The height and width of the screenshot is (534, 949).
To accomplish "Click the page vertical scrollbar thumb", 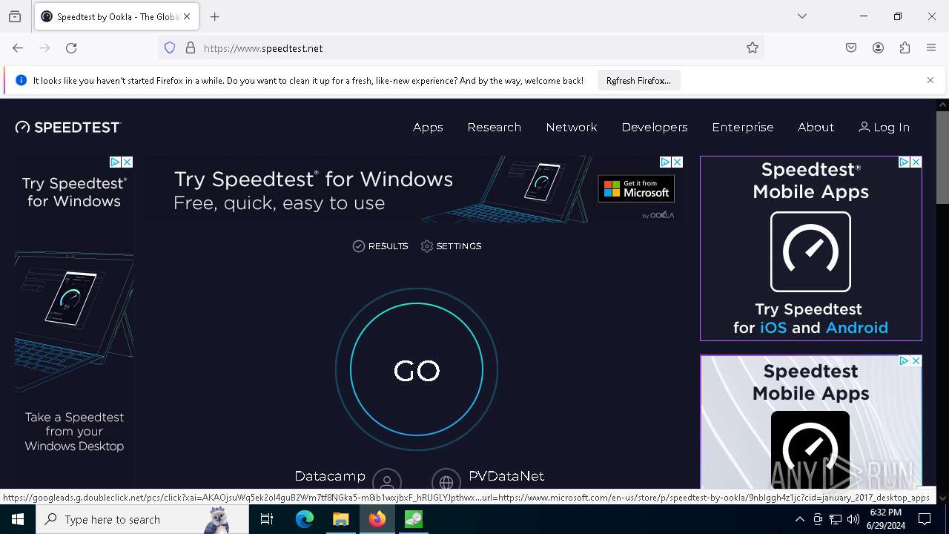I will (x=942, y=157).
